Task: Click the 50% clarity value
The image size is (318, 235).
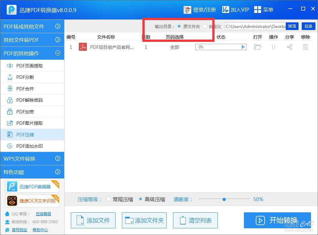Action: coord(258,199)
